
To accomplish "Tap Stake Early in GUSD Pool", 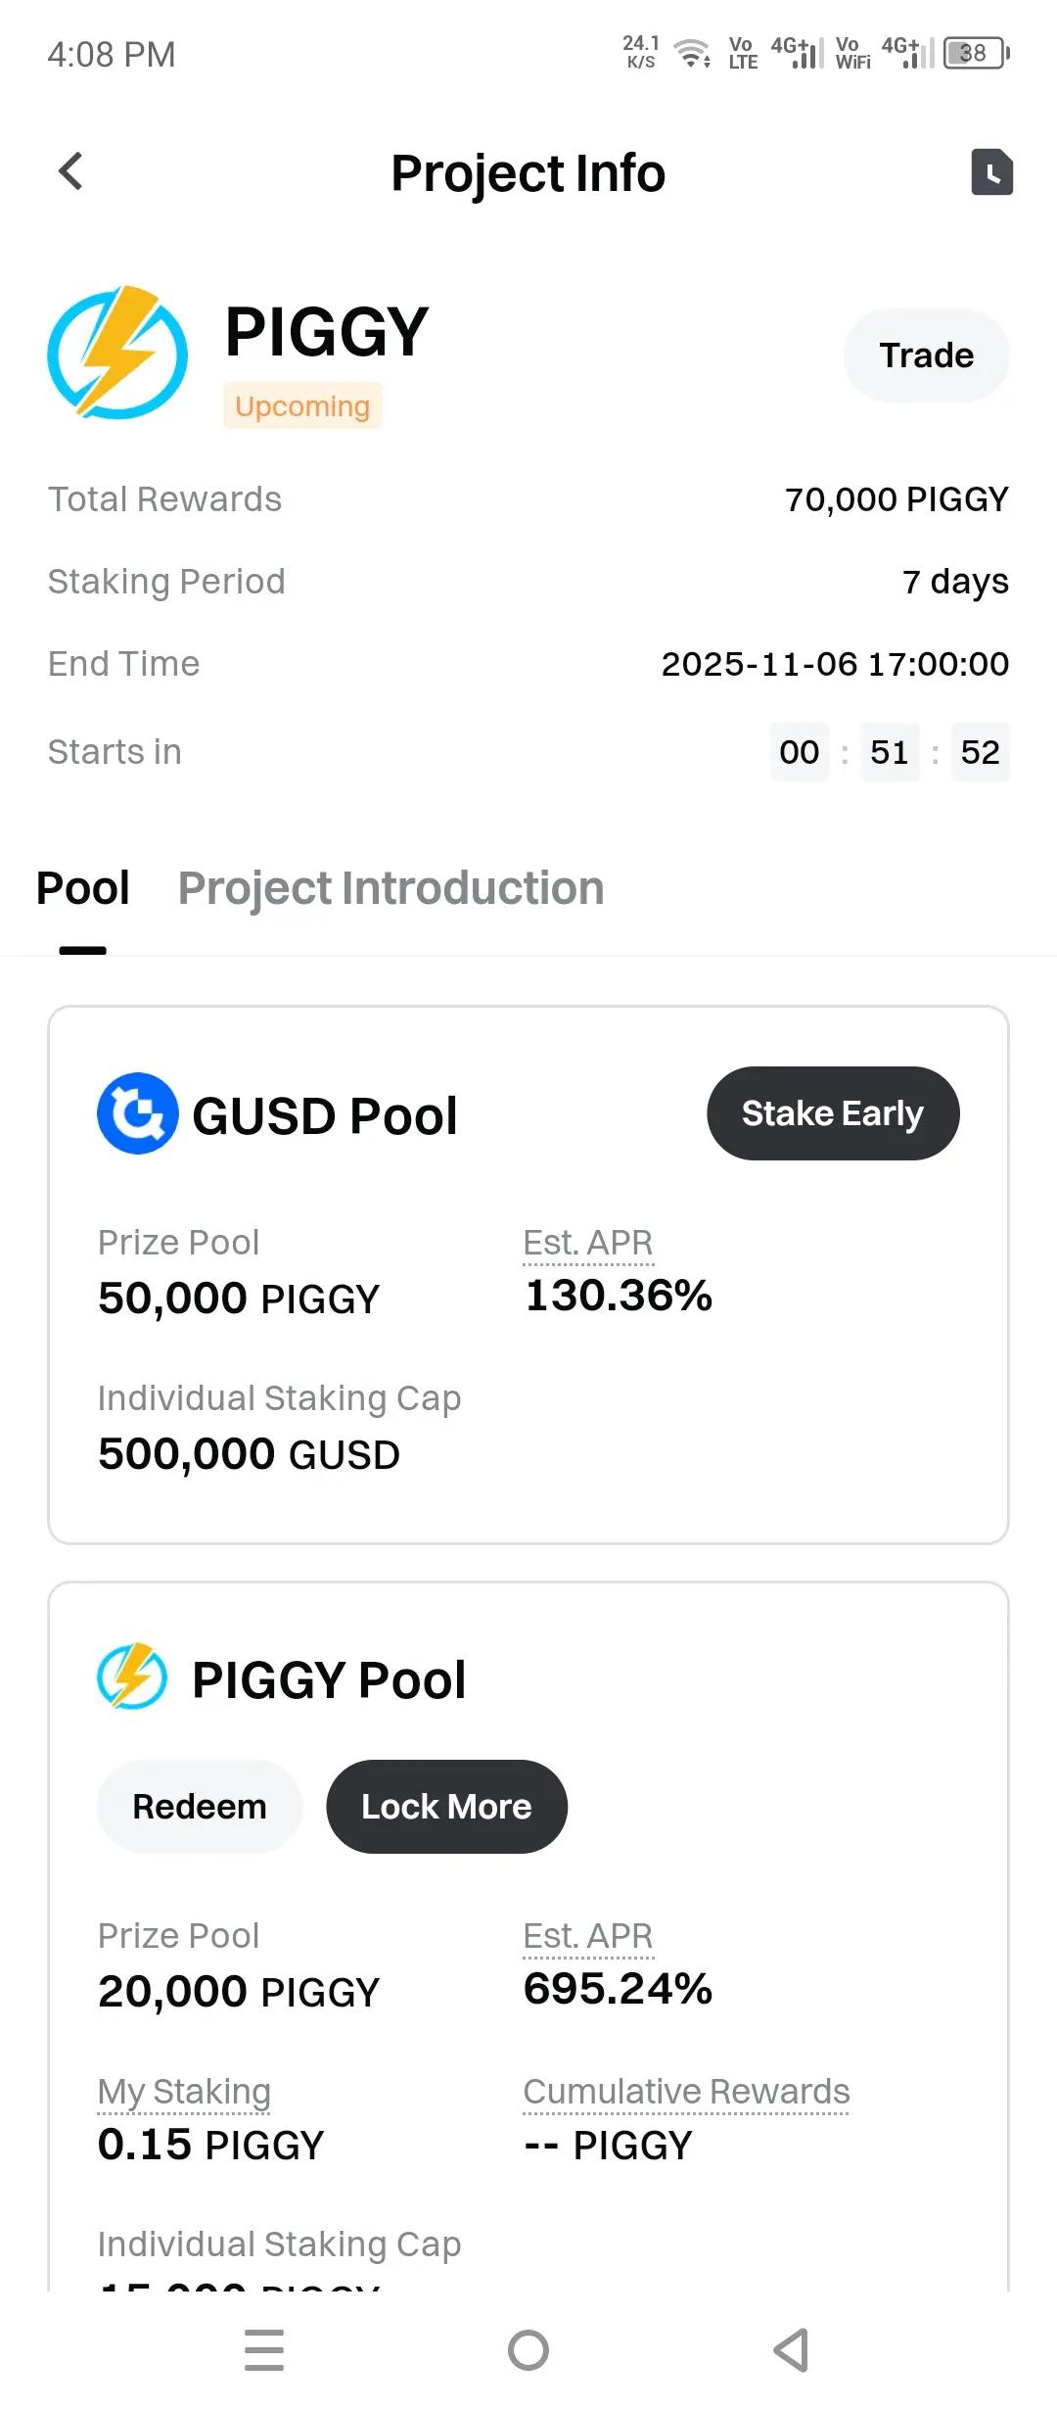I will 832,1113.
